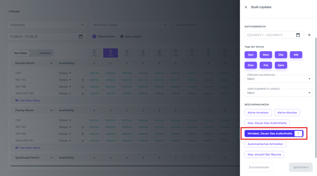Click the Zurücksetzen button

click(259, 167)
